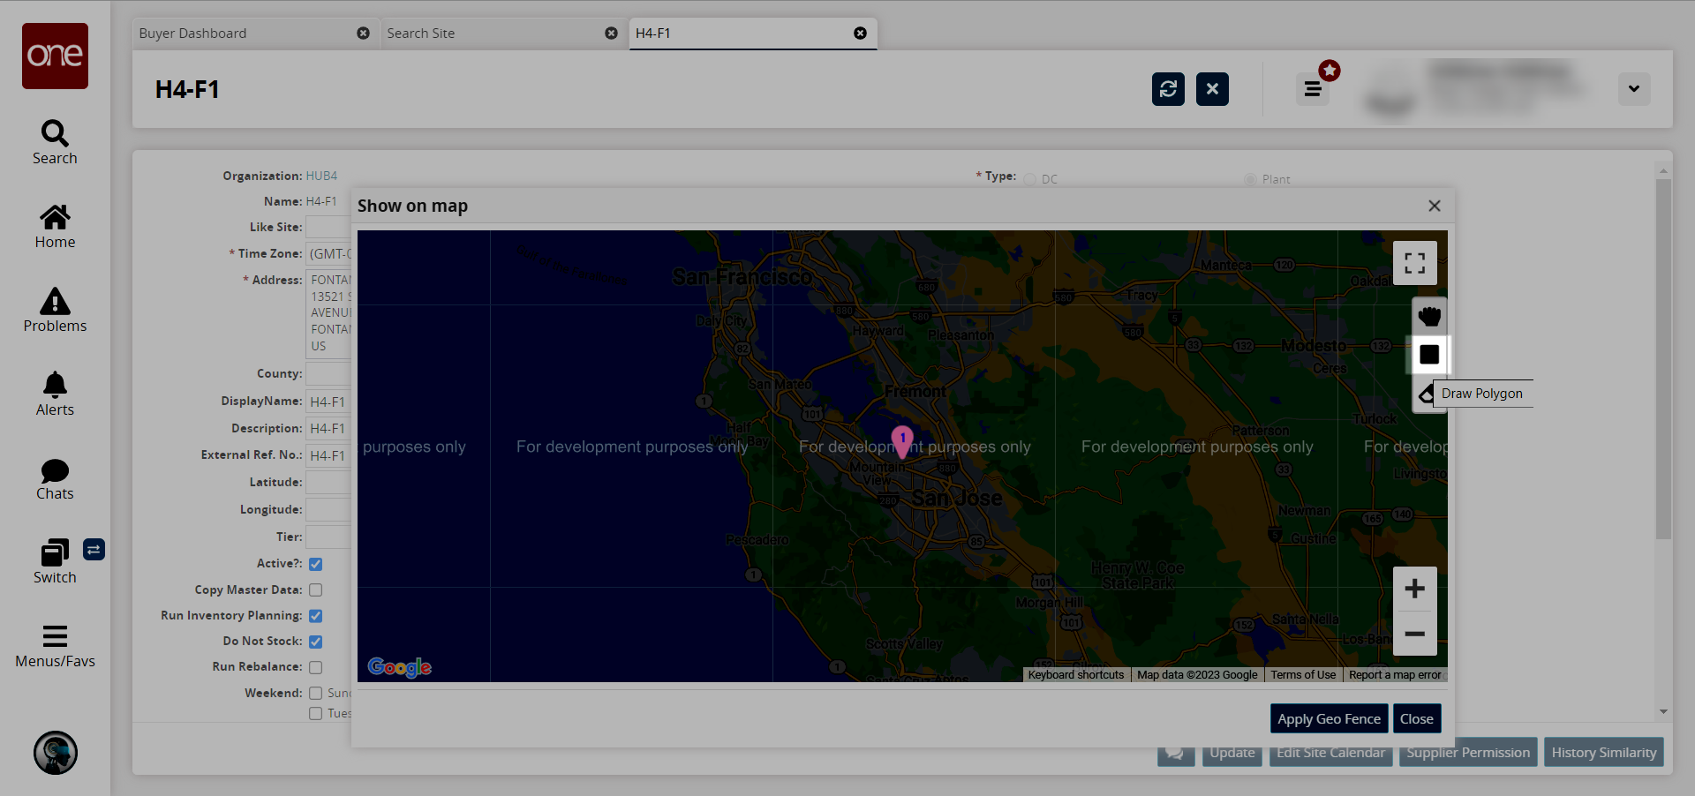Image resolution: width=1695 pixels, height=796 pixels.
Task: Zoom out on the map
Action: click(1414, 634)
